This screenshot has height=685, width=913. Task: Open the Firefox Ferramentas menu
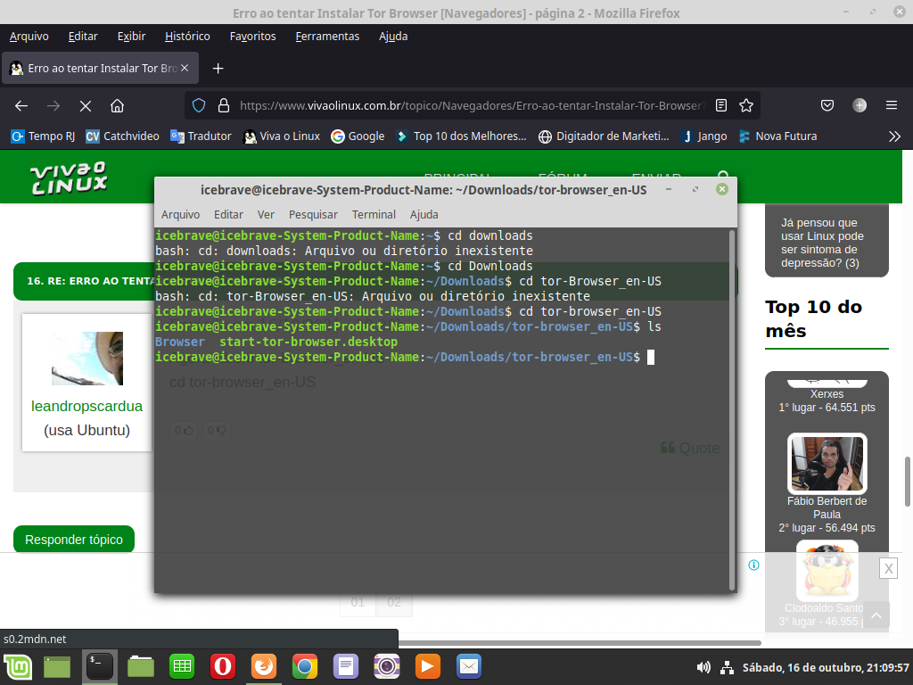[327, 36]
